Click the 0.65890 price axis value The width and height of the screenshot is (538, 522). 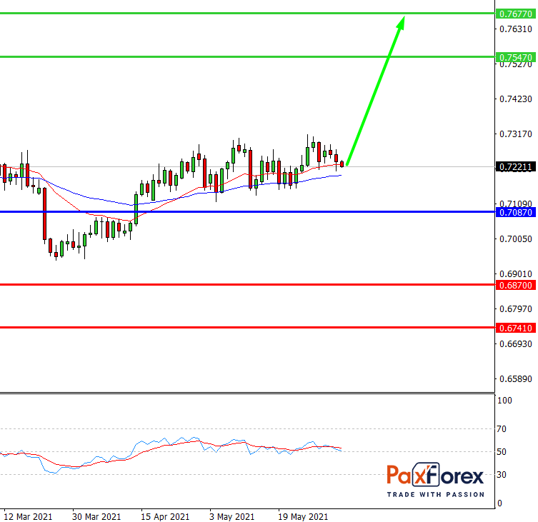coord(516,379)
